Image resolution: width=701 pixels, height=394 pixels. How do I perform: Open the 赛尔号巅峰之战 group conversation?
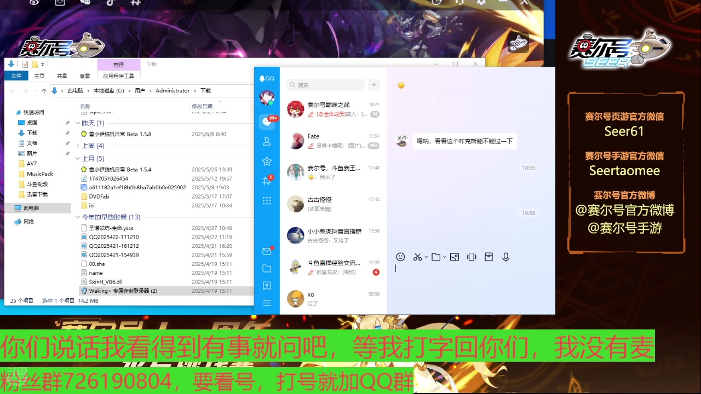[334, 109]
